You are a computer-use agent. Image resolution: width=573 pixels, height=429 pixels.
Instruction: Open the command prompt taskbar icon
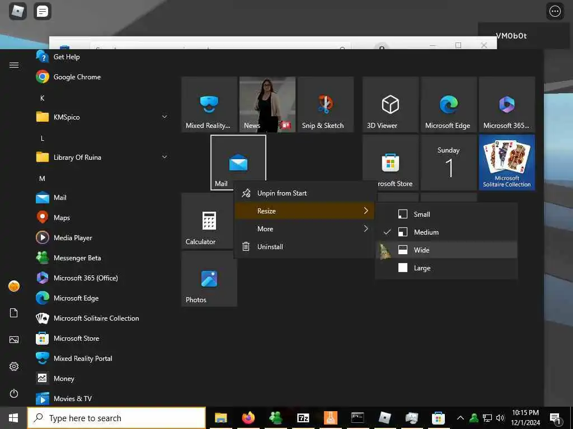pos(358,418)
